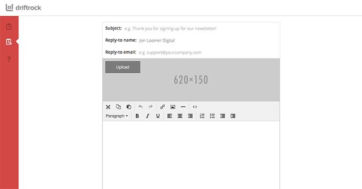This screenshot has width=362, height=189.
Task: Insert a horizontal line
Action: point(183,107)
